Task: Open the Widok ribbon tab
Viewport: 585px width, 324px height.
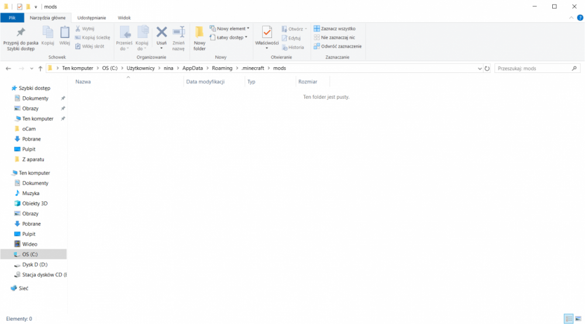Action: [x=124, y=18]
